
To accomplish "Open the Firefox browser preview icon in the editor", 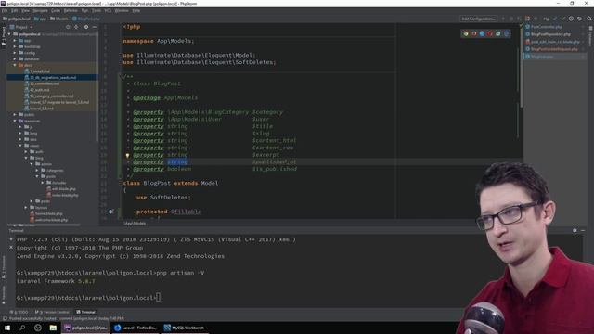I will [474, 33].
